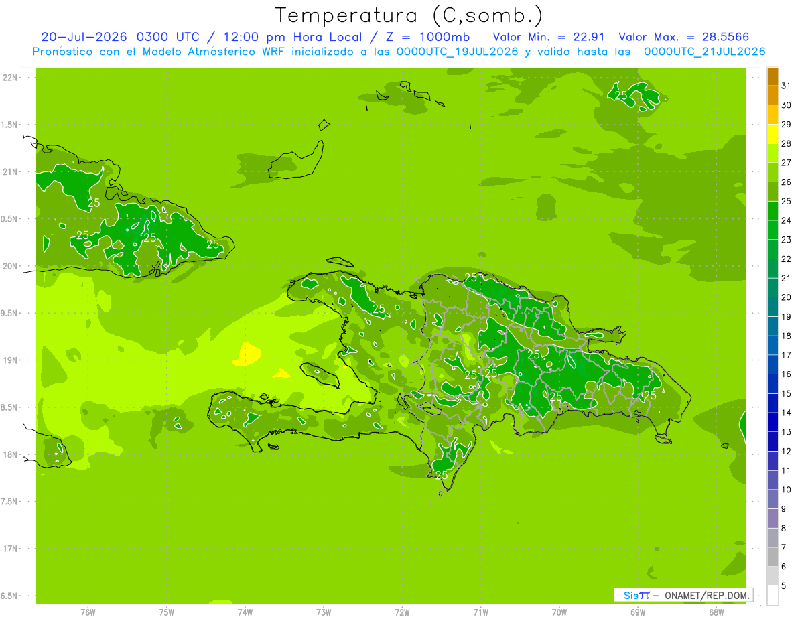The width and height of the screenshot is (804, 621).
Task: Select the "Z = 1000mb" level text
Action: click(426, 38)
